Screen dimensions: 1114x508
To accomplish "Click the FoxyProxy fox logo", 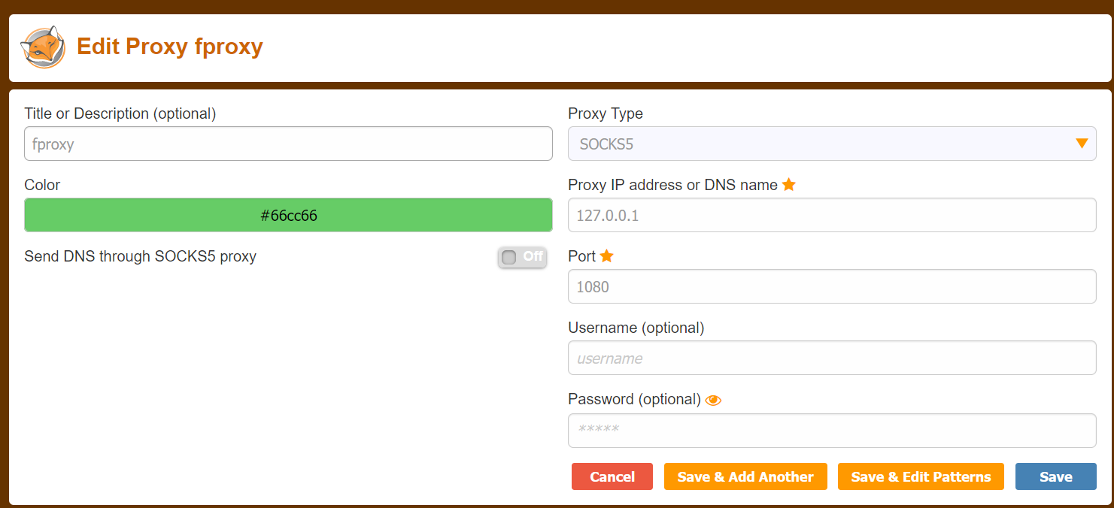I will (x=43, y=47).
